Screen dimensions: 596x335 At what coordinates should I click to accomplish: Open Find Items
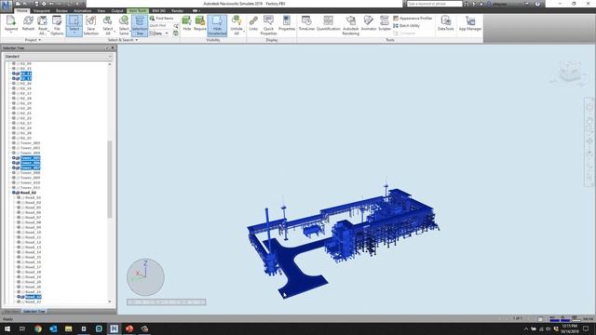tap(161, 19)
